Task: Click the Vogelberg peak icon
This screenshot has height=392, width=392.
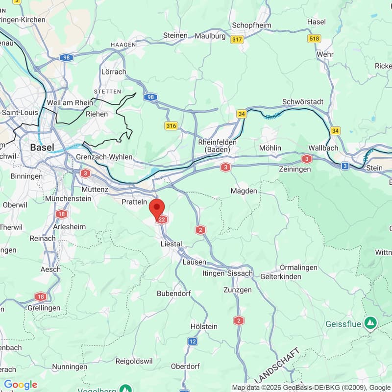Action: coord(125,389)
